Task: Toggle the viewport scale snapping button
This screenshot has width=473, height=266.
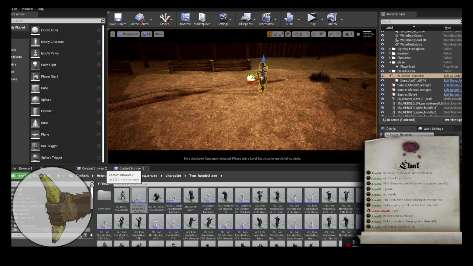Action: [330, 34]
